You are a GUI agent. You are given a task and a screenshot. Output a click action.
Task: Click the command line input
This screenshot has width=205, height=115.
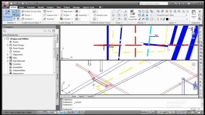coord(126,109)
